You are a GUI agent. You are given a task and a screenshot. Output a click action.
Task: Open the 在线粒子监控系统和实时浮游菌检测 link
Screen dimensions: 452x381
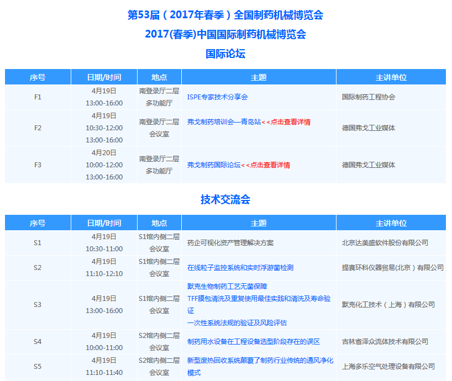coord(240,268)
